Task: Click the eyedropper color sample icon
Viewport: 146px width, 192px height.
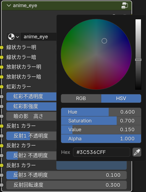Action: click(x=137, y=152)
